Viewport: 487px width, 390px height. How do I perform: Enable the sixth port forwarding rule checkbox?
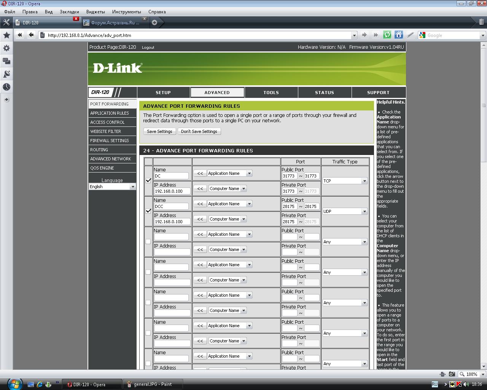coord(148,333)
